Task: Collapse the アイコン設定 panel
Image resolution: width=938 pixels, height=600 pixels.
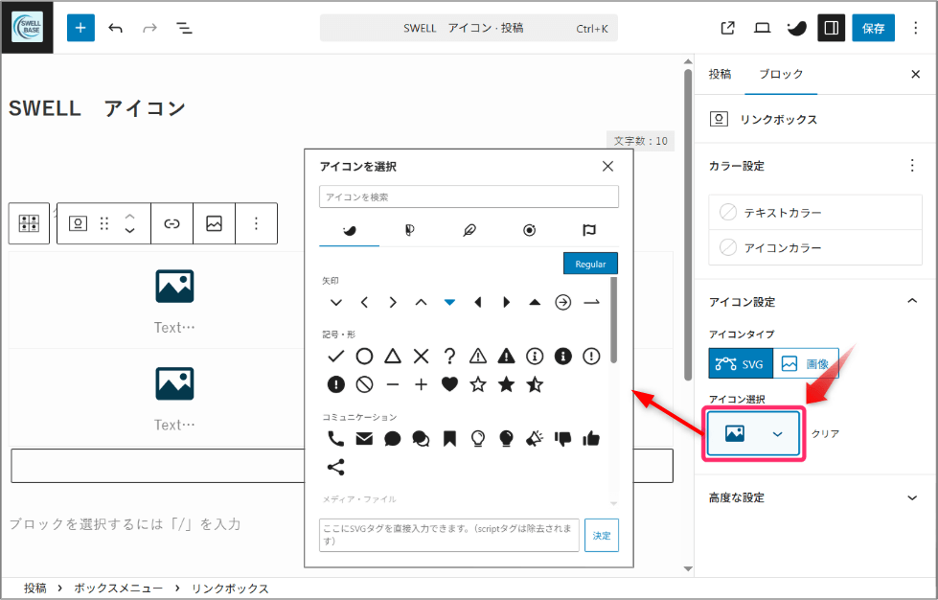Action: coord(912,301)
